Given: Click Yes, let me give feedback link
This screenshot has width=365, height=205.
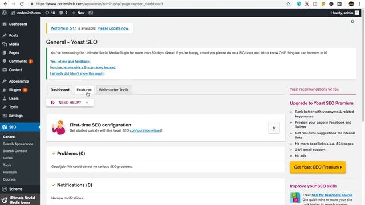Looking at the screenshot, I should pos(70,61).
